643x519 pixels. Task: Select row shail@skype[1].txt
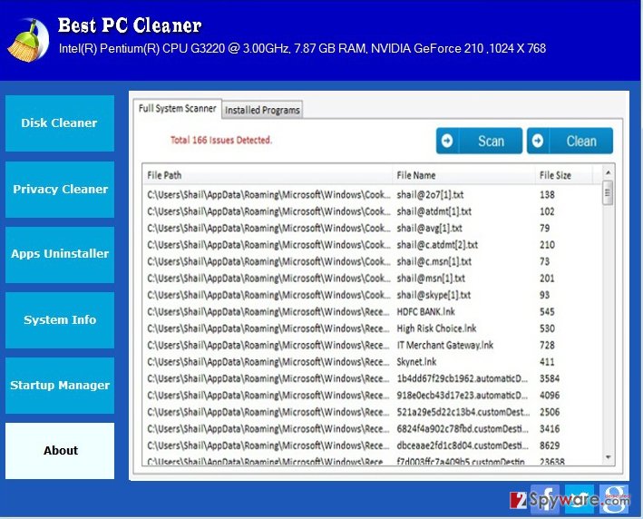click(x=373, y=295)
